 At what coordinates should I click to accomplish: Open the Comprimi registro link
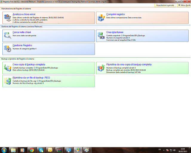click(x=115, y=14)
